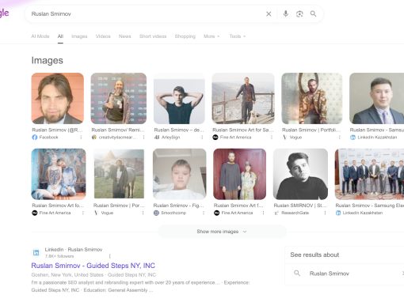Click the Images section heading
404x302 pixels.
[48, 60]
